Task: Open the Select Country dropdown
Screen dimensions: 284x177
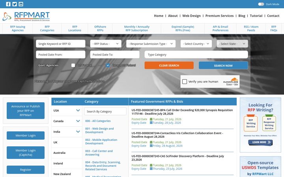Action: tap(196, 44)
